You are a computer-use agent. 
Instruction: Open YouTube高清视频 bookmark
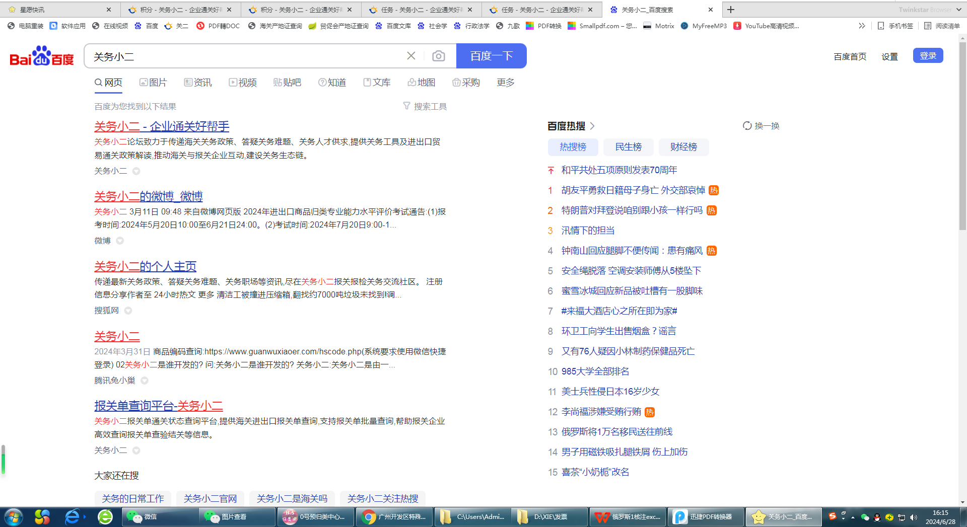coord(766,26)
